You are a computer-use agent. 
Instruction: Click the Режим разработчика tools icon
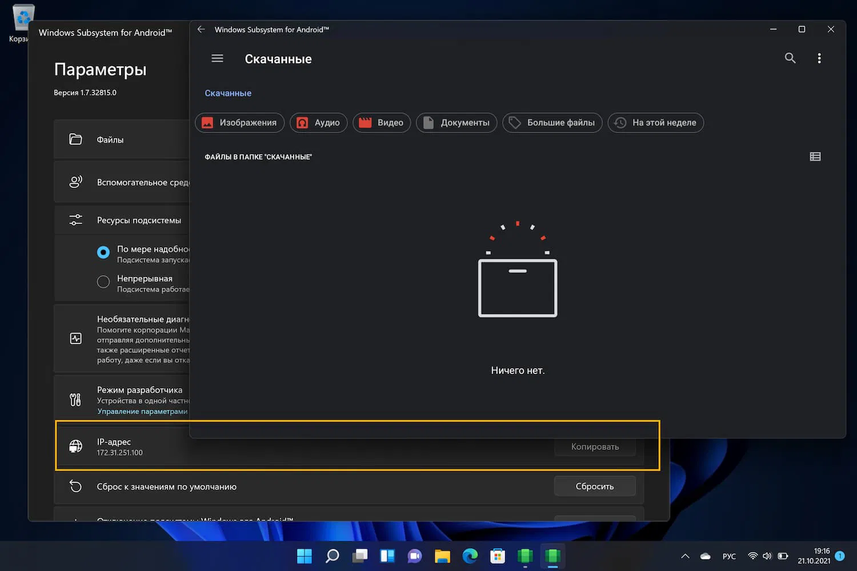[75, 400]
